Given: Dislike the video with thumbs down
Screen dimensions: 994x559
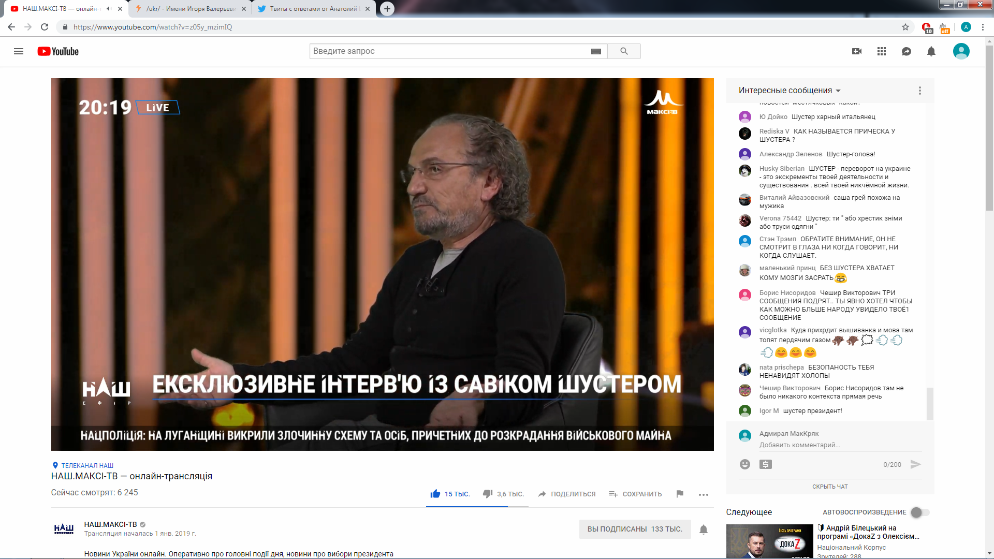Looking at the screenshot, I should click(x=488, y=494).
